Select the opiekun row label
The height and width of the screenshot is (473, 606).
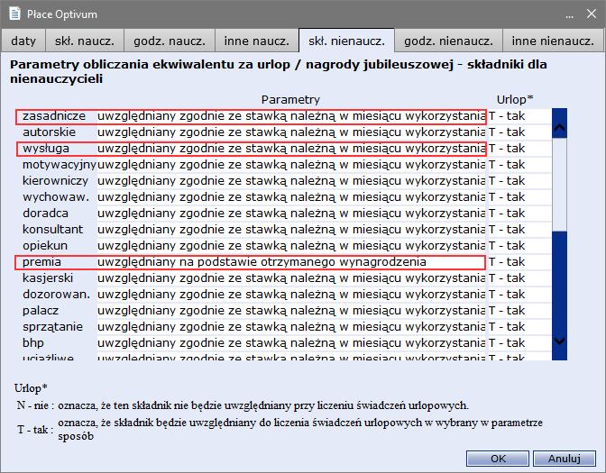pos(45,246)
